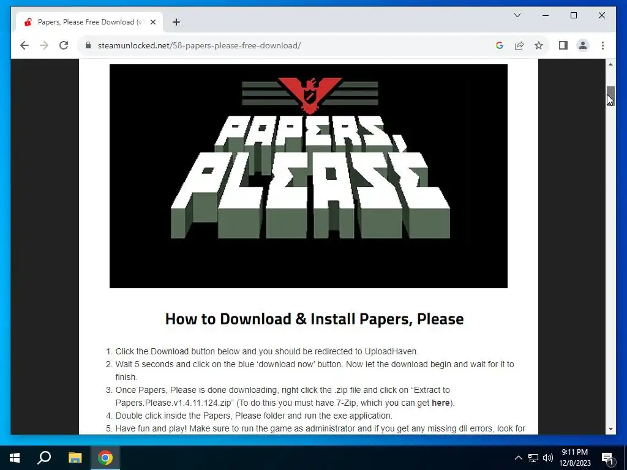Open the Chrome profile avatar menu
627x470 pixels.
point(583,45)
